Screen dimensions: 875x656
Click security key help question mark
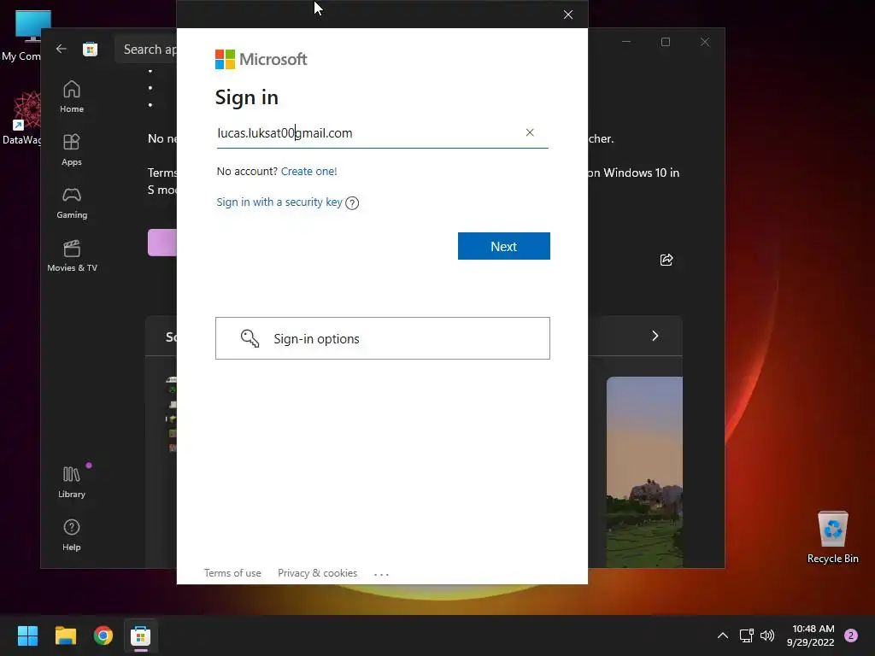click(x=352, y=203)
